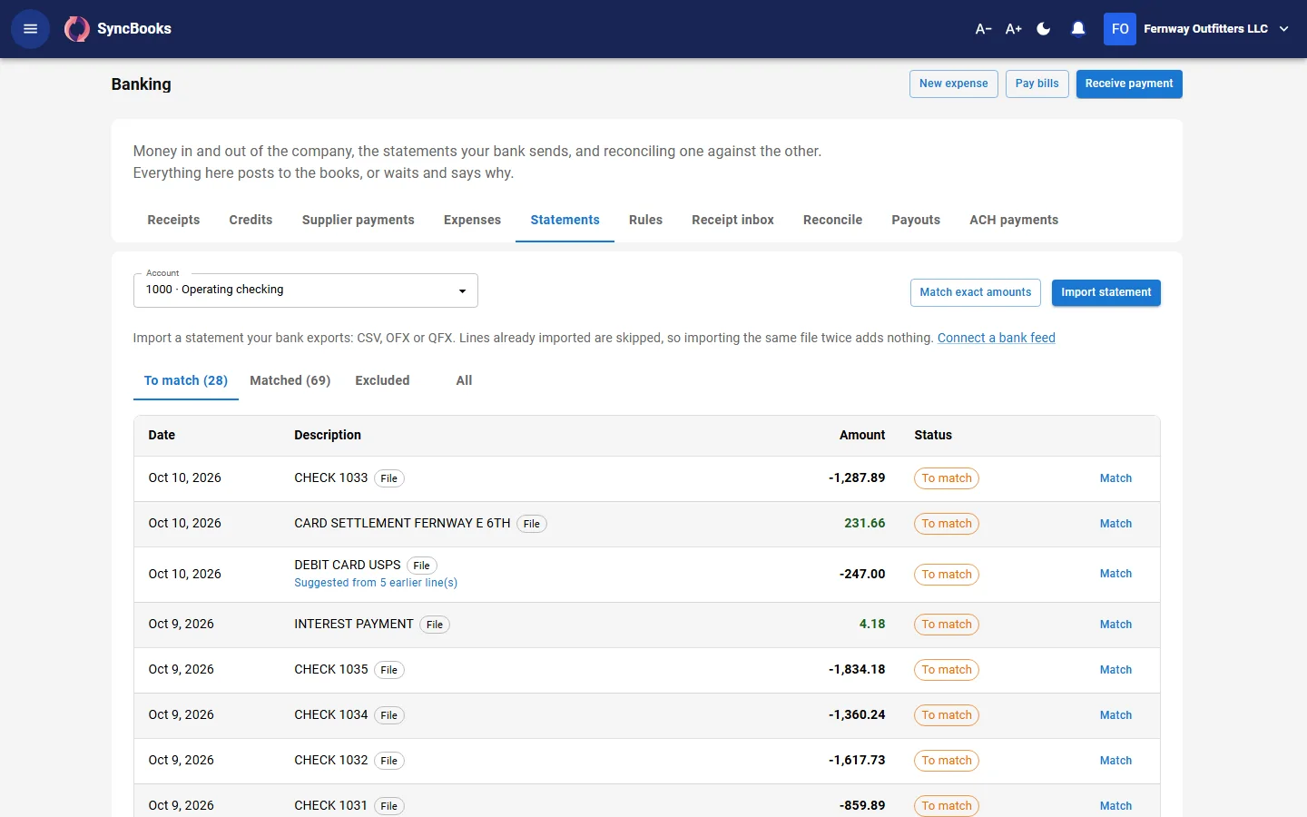
Task: Click the -1,834.18 amount
Action: [857, 670]
